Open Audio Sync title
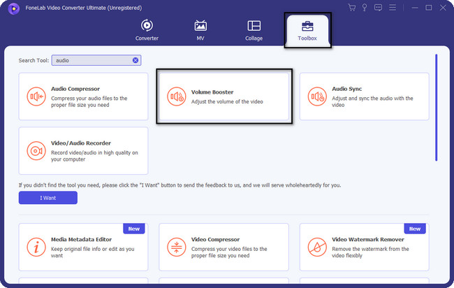 [x=347, y=89]
